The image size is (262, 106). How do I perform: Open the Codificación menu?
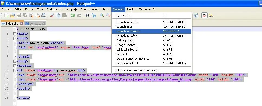(x=54, y=9)
